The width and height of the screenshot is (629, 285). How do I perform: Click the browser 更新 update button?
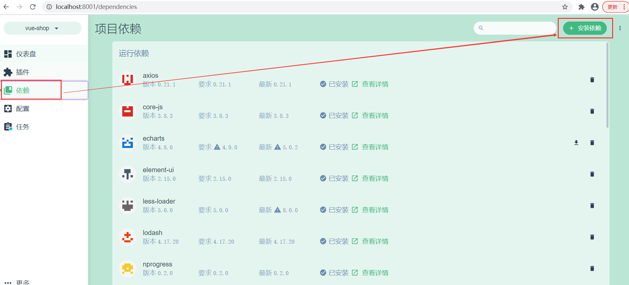[615, 7]
